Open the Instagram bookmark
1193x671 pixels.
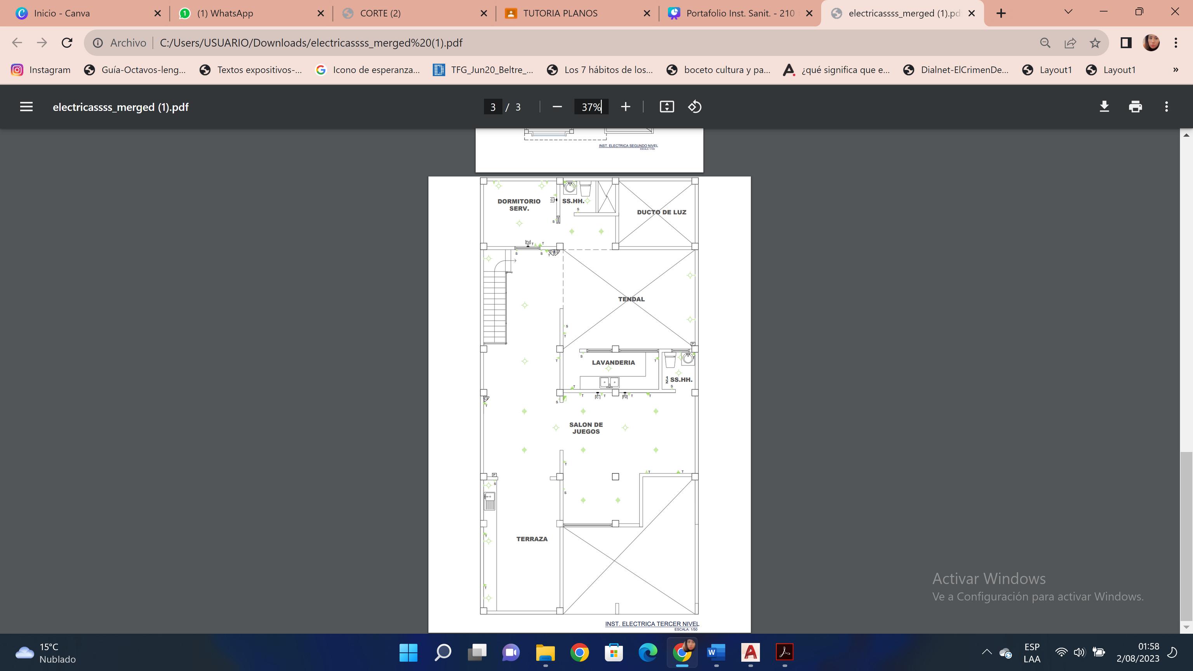click(41, 70)
